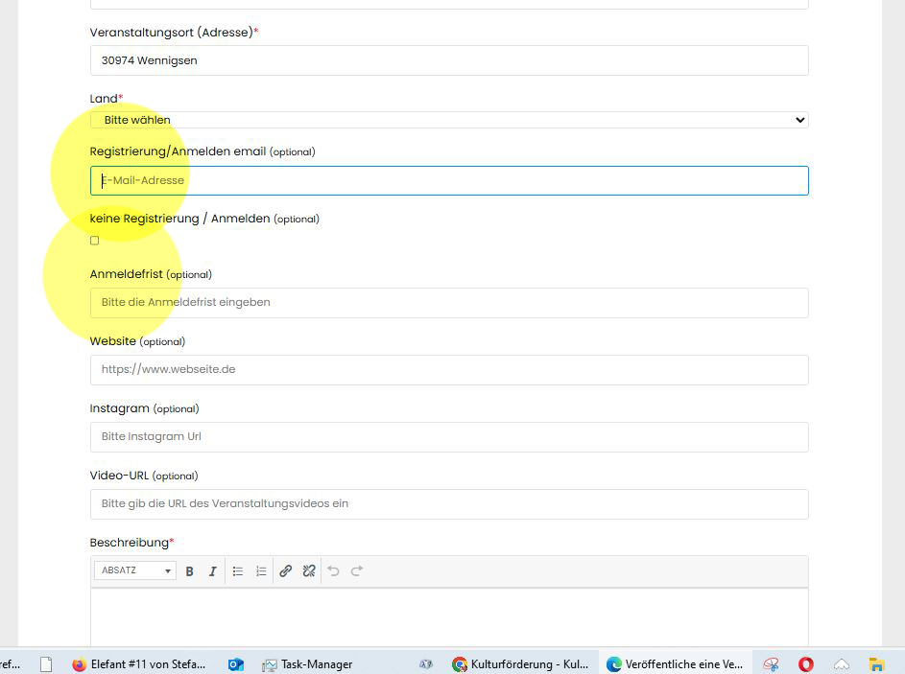Insert a bulleted list in Beschreibung
The image size is (905, 674).
[x=238, y=571]
